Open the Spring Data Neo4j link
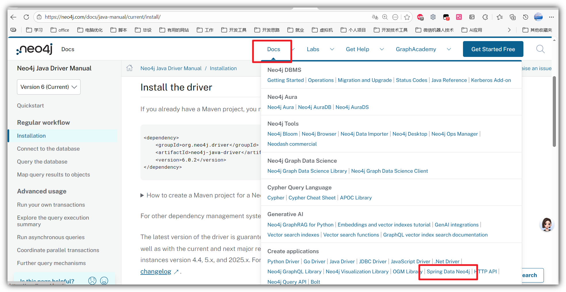Viewport: 566px width, 292px height. click(448, 272)
